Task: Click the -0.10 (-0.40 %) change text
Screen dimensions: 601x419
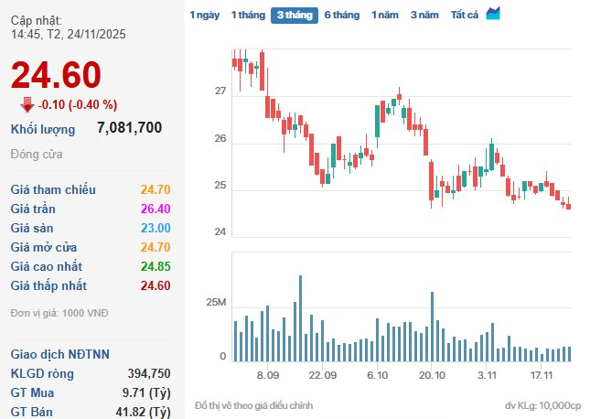Action: pos(79,104)
